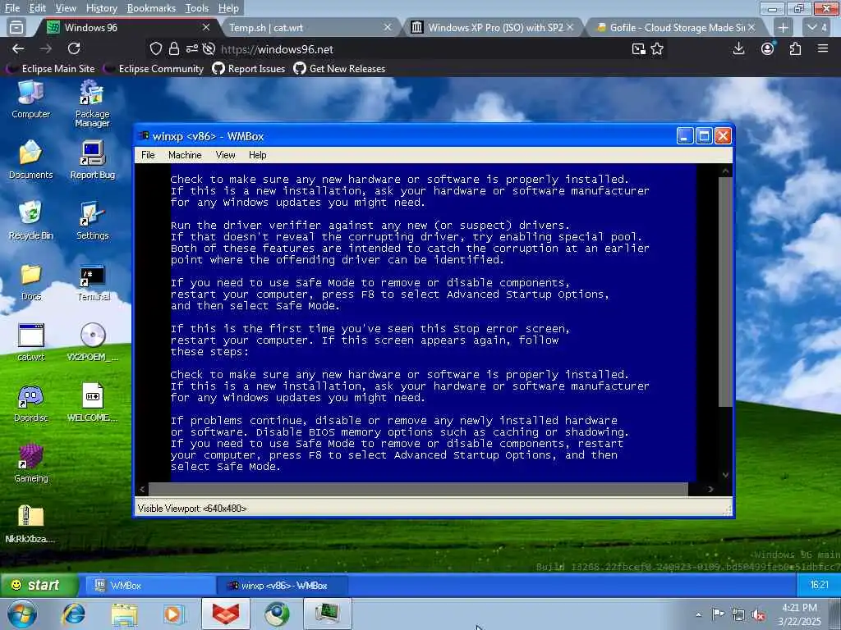Launch the Doordisc desktop shortcut
This screenshot has width=841, height=630.
pyautogui.click(x=30, y=403)
